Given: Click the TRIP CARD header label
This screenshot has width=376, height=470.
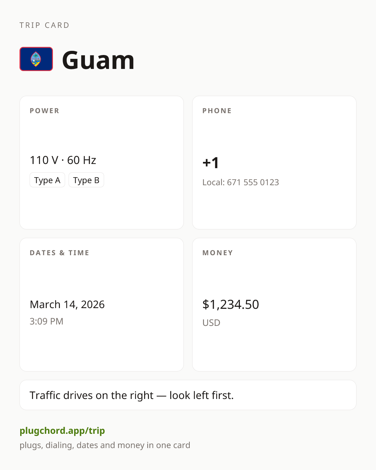Looking at the screenshot, I should click(45, 25).
